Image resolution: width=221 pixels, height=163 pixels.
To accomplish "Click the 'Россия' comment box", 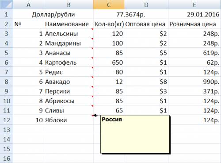I will (x=135, y=134).
